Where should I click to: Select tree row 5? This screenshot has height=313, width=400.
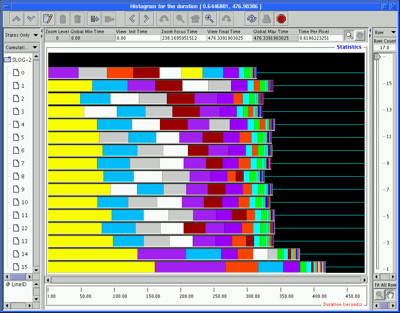pos(19,137)
